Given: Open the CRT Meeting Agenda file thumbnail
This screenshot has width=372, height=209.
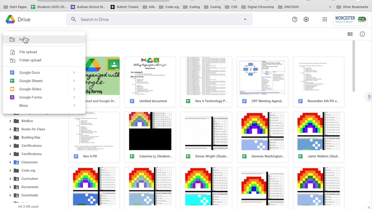Looking at the screenshot, I should point(262,76).
